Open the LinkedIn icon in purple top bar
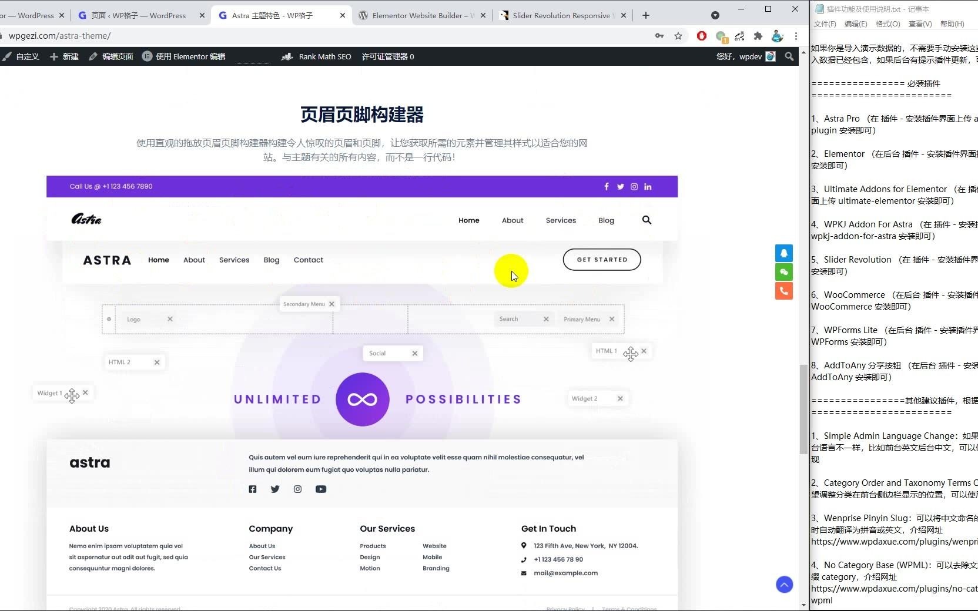978x611 pixels. click(x=648, y=187)
